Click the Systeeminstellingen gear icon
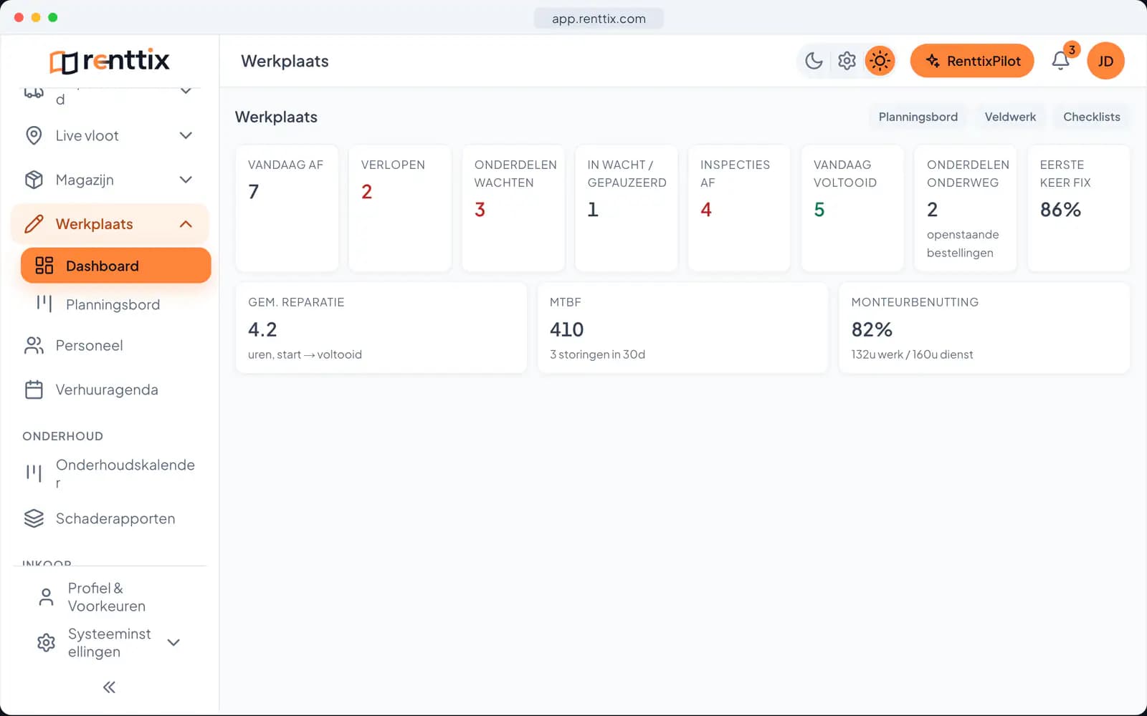The width and height of the screenshot is (1147, 716). click(46, 642)
